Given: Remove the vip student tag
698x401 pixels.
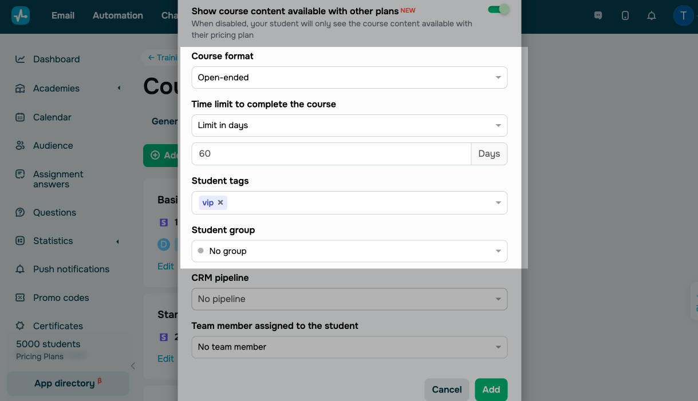Looking at the screenshot, I should click(x=220, y=203).
